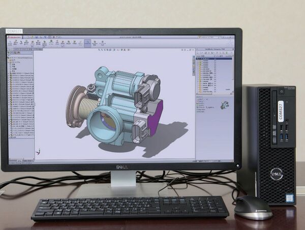Open the Insert Components dropdown arrow
Viewport: 305px width, 230px height.
(16, 47)
